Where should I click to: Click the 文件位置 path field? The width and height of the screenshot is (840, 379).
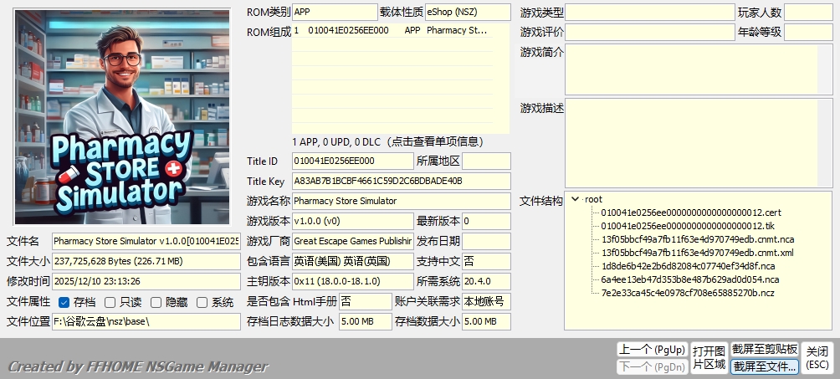click(x=146, y=321)
